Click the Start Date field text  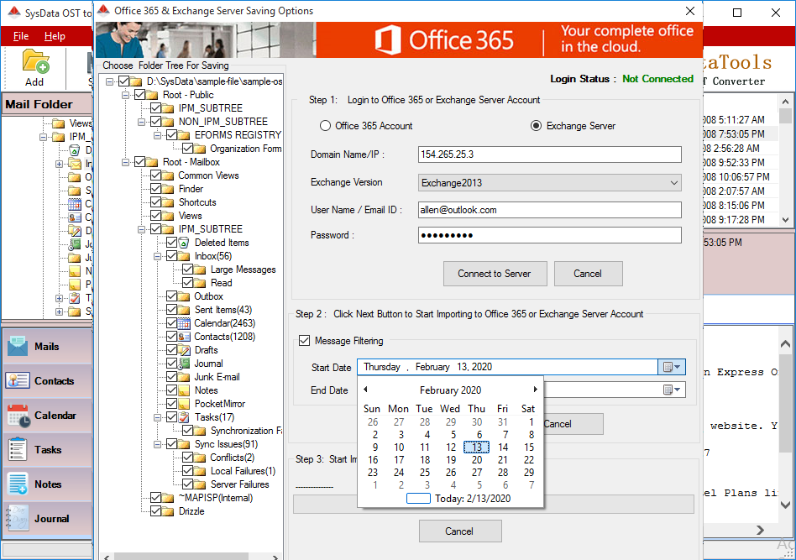click(x=427, y=367)
